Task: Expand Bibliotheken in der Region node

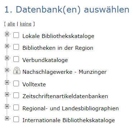Action: pos(7,46)
